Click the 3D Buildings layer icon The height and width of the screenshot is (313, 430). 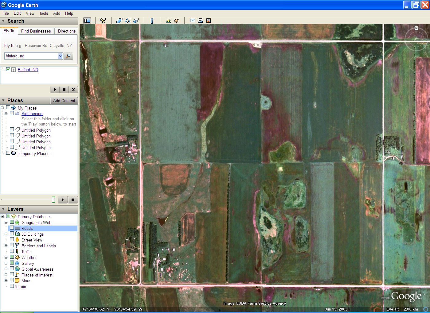coord(17,234)
